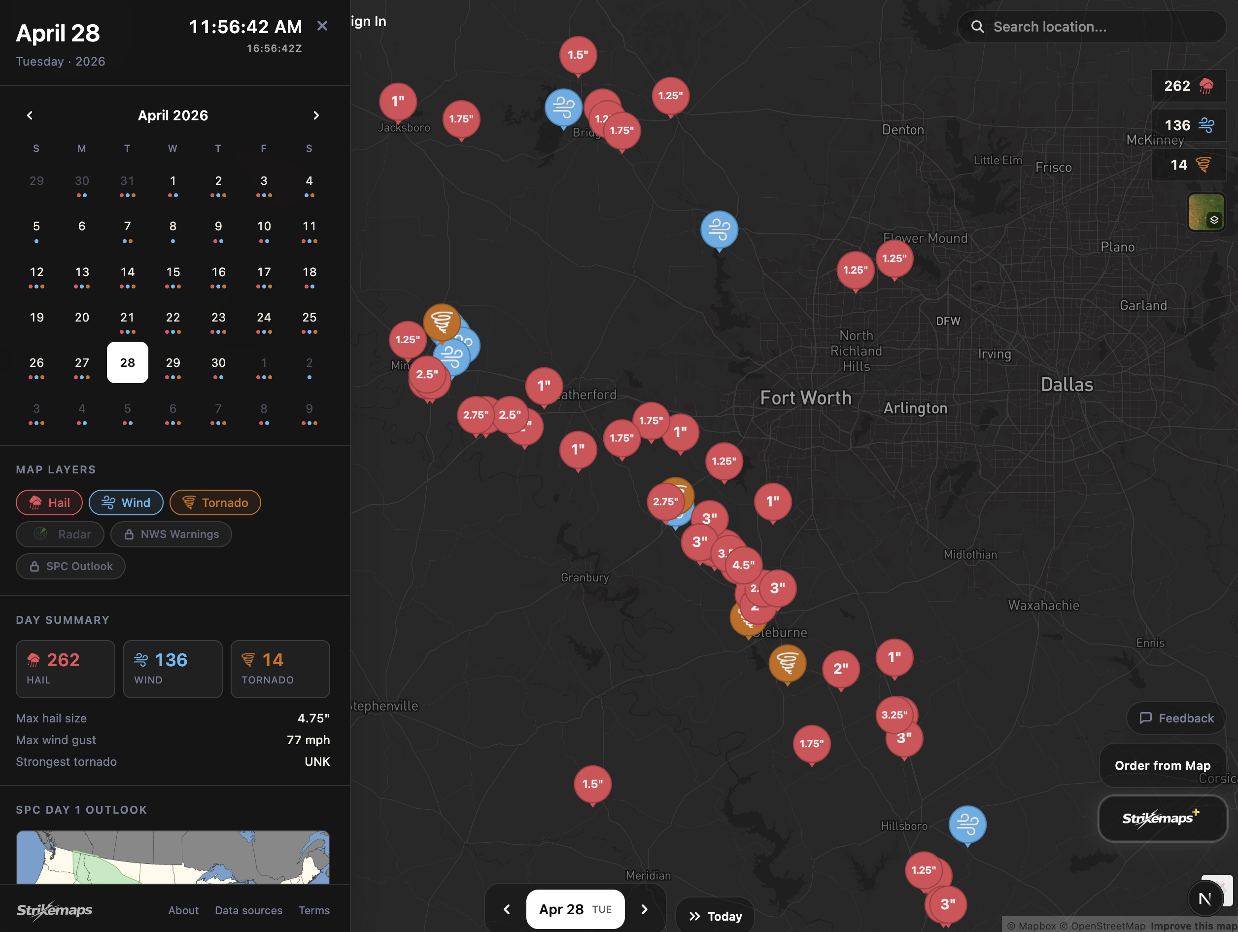Open the Apr 28 TUE date picker
1238x932 pixels.
(575, 909)
